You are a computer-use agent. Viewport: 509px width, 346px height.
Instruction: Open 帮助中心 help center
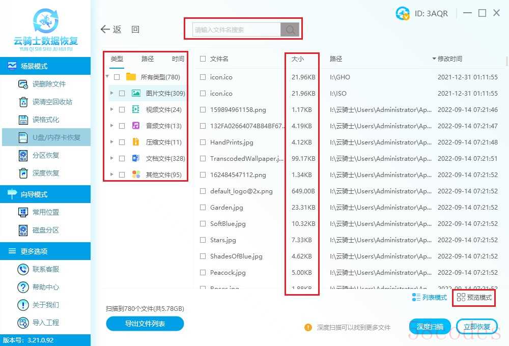pyautogui.click(x=46, y=287)
